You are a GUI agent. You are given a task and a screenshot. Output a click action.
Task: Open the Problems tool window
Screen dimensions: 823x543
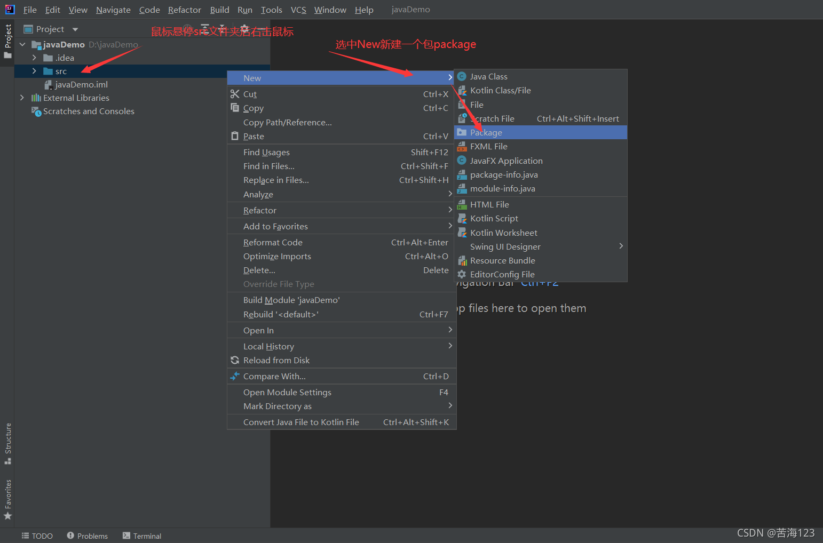[x=88, y=536]
